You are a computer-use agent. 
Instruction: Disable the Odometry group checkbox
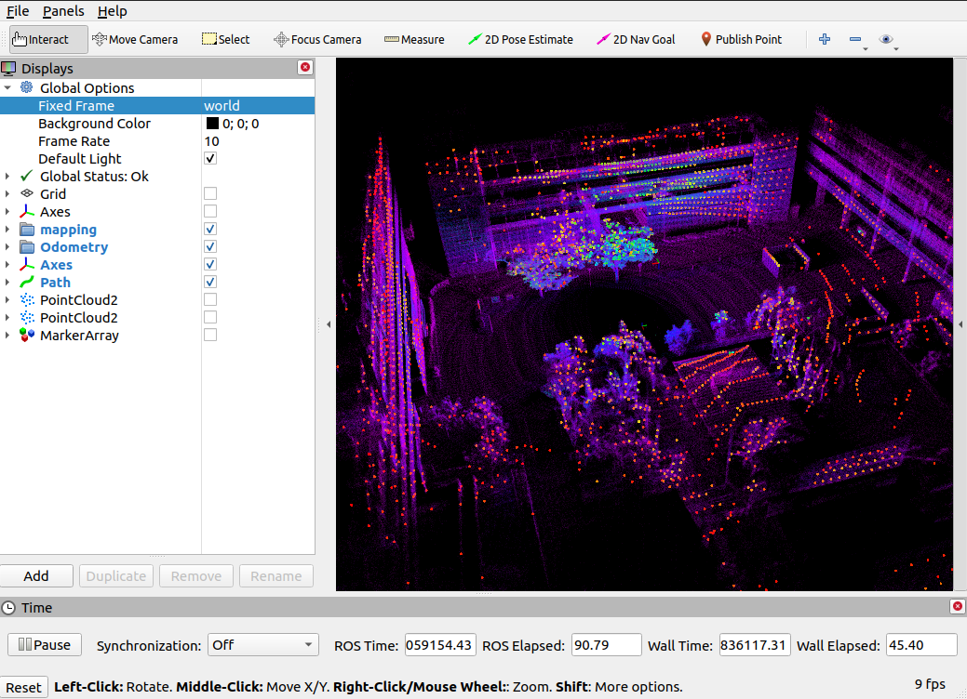tap(210, 247)
